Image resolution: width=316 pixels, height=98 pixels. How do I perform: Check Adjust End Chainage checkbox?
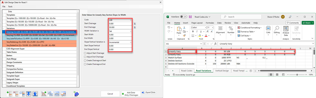85,57
